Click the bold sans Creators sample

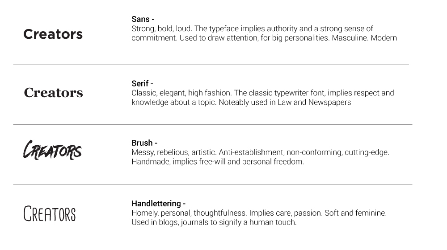click(x=53, y=34)
